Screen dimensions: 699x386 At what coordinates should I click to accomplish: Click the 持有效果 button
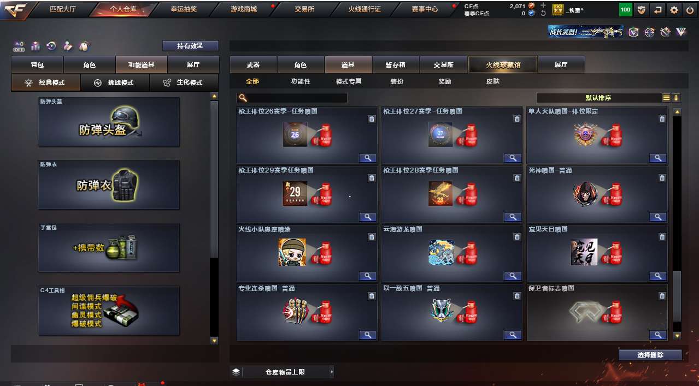(190, 46)
